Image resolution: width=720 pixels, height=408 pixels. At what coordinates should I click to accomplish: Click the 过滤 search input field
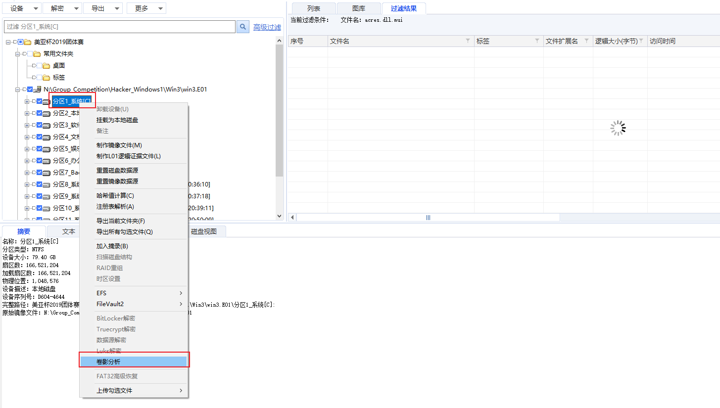click(x=120, y=27)
